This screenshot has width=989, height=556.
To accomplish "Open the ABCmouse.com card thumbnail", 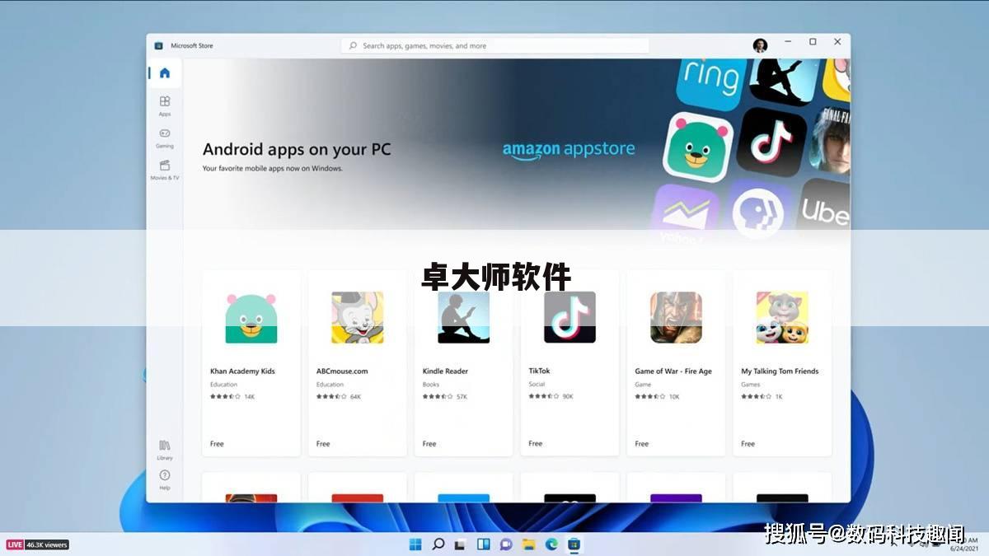I will (357, 317).
